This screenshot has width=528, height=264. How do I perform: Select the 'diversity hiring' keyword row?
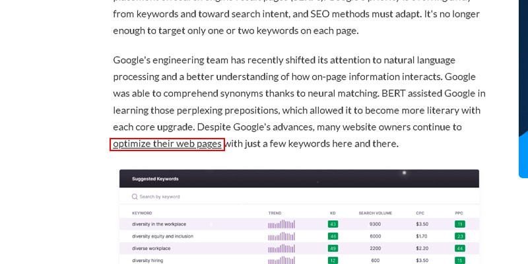tap(299, 260)
